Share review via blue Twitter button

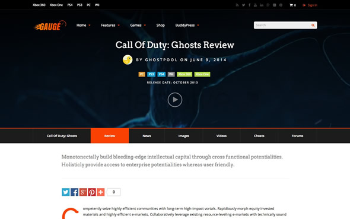(66, 192)
